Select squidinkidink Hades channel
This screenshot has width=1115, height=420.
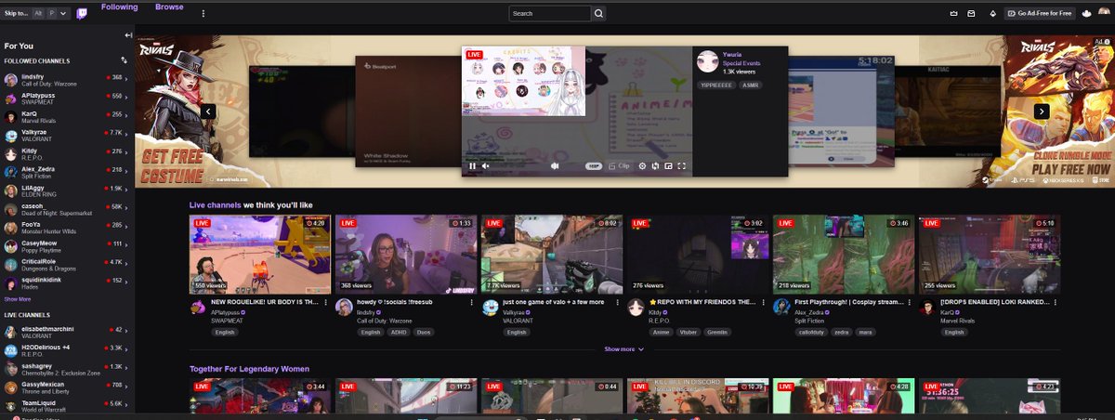(x=67, y=282)
